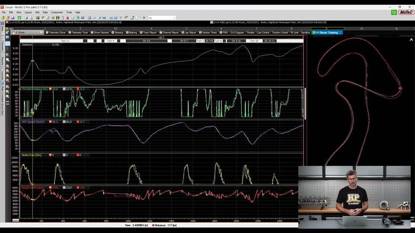Click the blue save disk toolbar icon

coord(13,18)
